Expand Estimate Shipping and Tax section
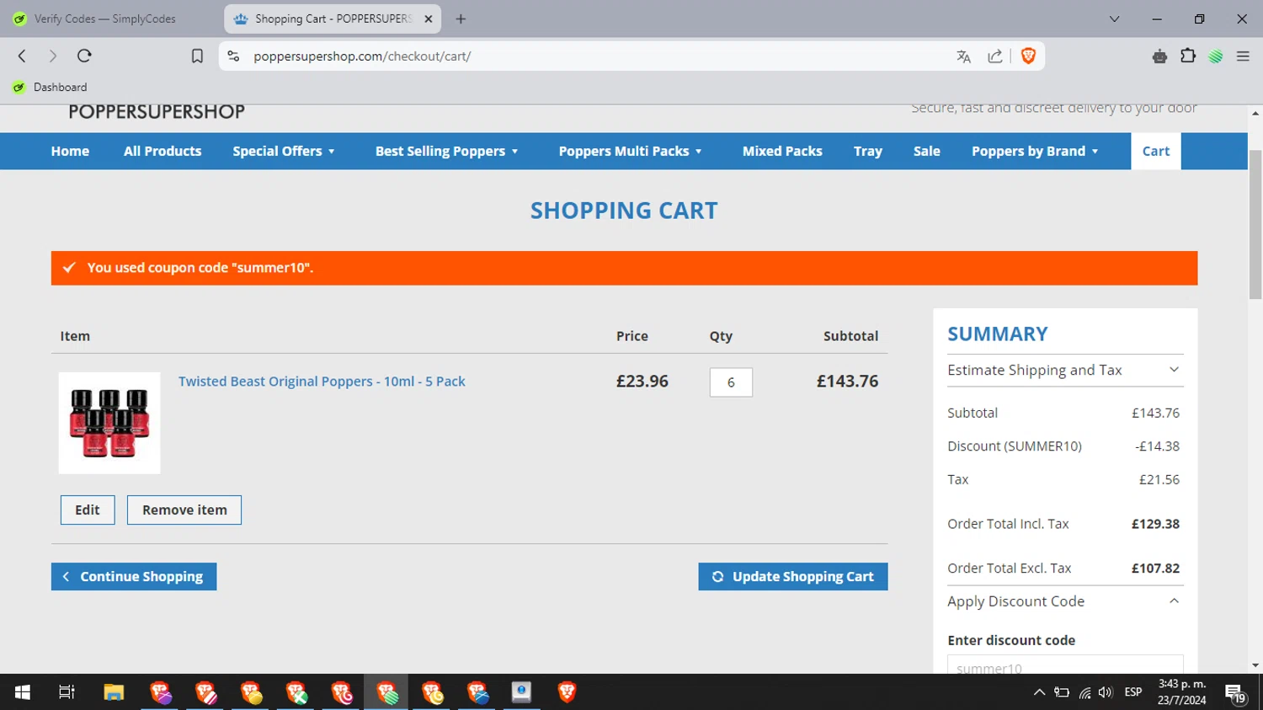This screenshot has height=710, width=1263. pos(1065,371)
